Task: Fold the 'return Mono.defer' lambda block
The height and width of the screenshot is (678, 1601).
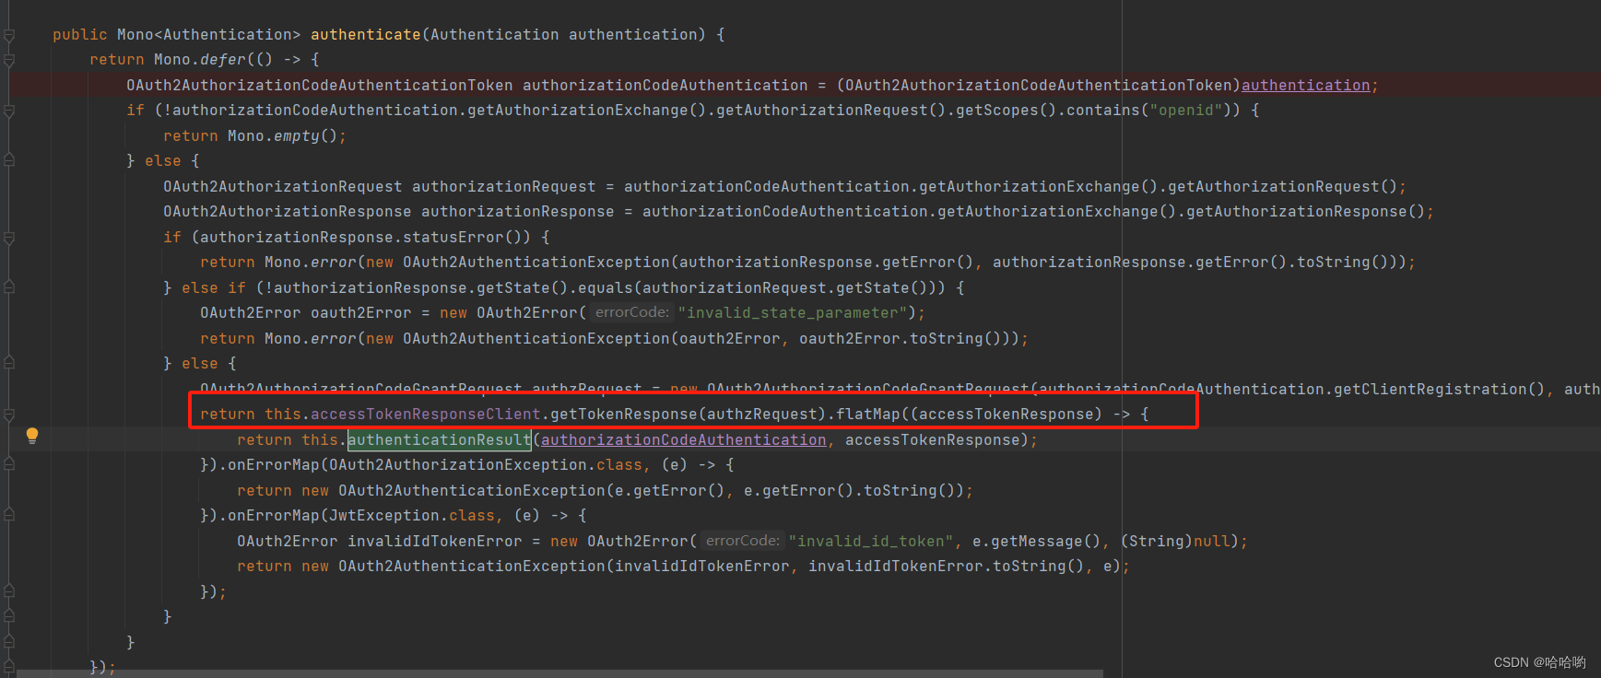Action: [9, 60]
